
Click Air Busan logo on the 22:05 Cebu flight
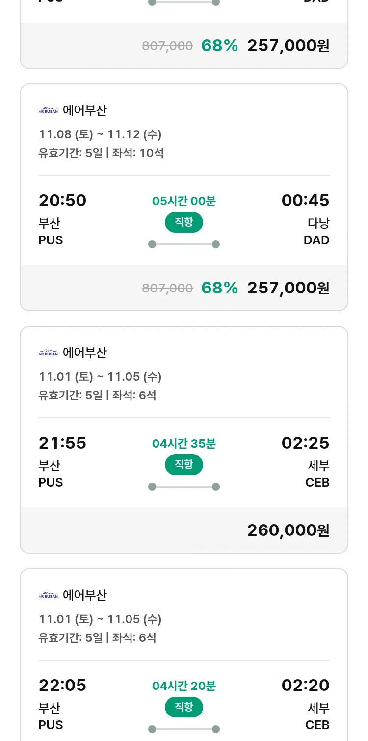(x=48, y=595)
